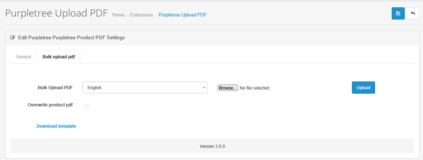Click the Browse... file button
The image size is (423, 160).
[x=227, y=88]
